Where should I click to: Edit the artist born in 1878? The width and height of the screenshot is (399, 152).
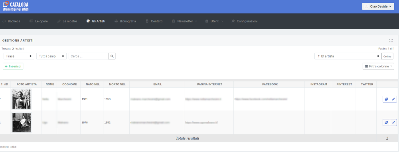coord(393,122)
